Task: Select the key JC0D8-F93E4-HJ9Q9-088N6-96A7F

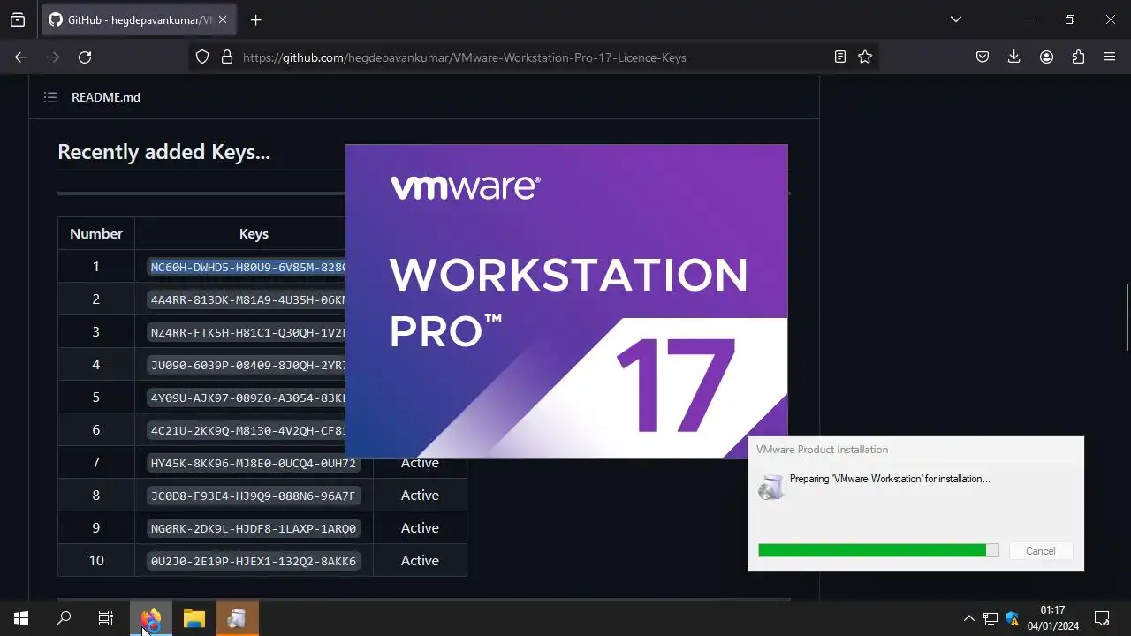Action: 254,496
